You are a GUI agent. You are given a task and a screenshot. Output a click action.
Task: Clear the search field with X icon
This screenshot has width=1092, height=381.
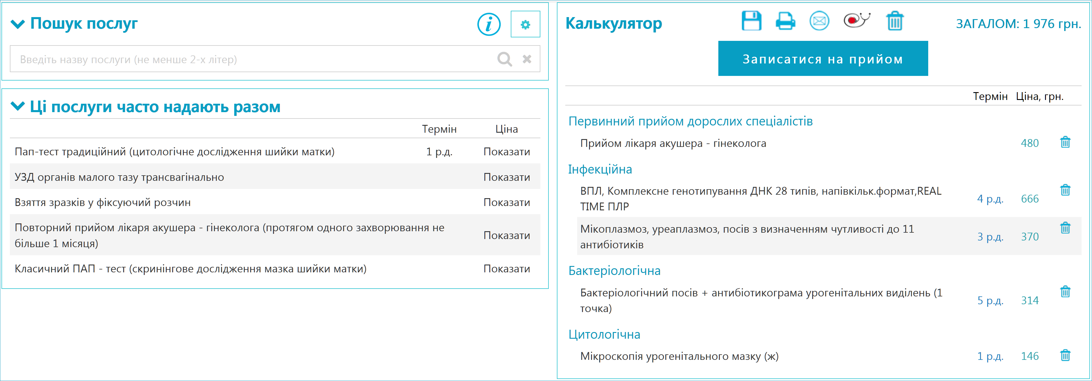527,59
